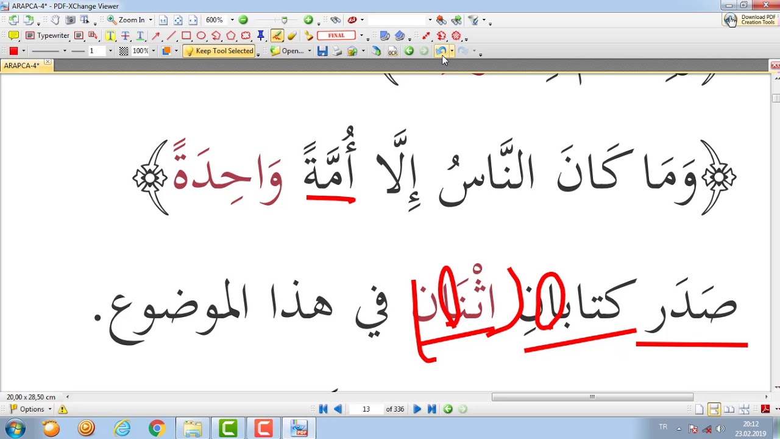This screenshot has width=780, height=439.
Task: Open Windows Start menu
Action: [15, 429]
